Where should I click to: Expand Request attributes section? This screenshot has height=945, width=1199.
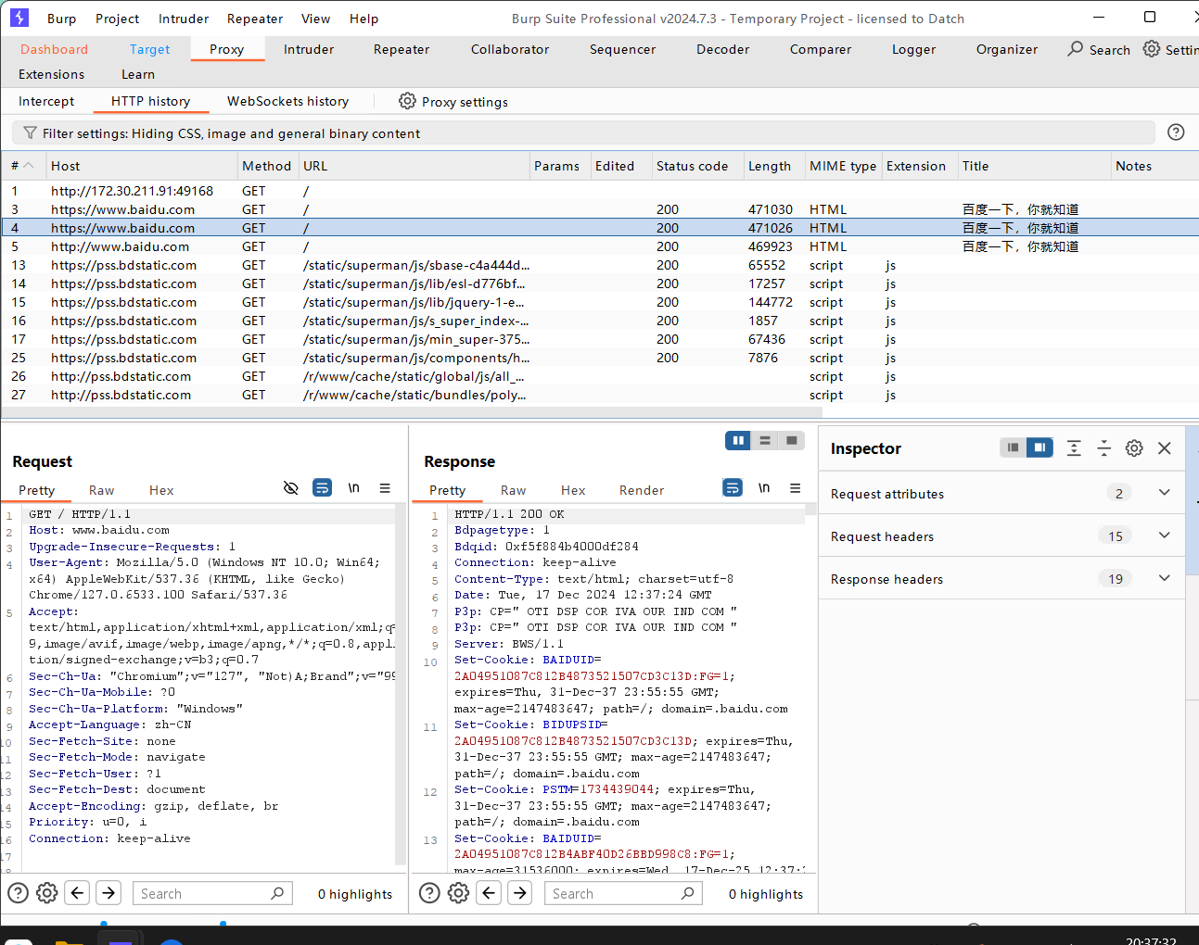pyautogui.click(x=1165, y=493)
